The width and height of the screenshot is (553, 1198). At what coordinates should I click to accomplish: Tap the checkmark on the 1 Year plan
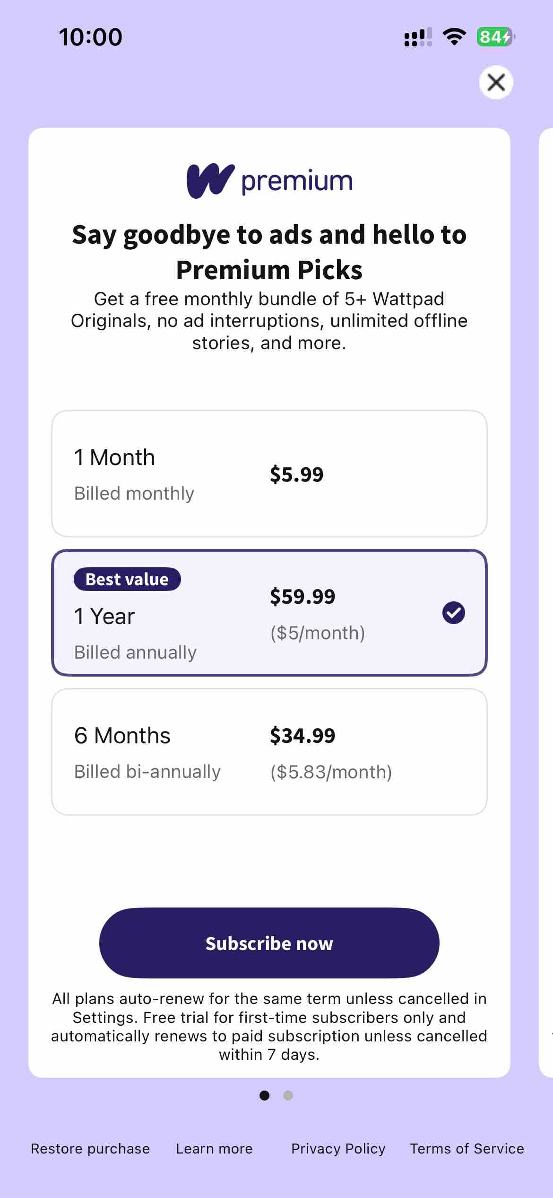tap(454, 612)
